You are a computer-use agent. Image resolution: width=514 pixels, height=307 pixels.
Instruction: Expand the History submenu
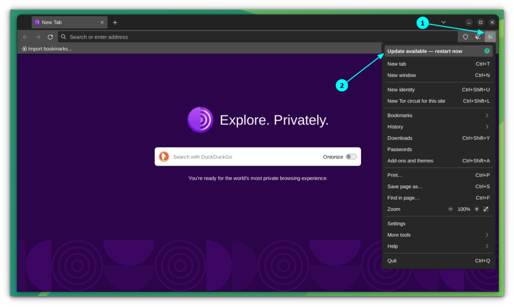(438, 127)
